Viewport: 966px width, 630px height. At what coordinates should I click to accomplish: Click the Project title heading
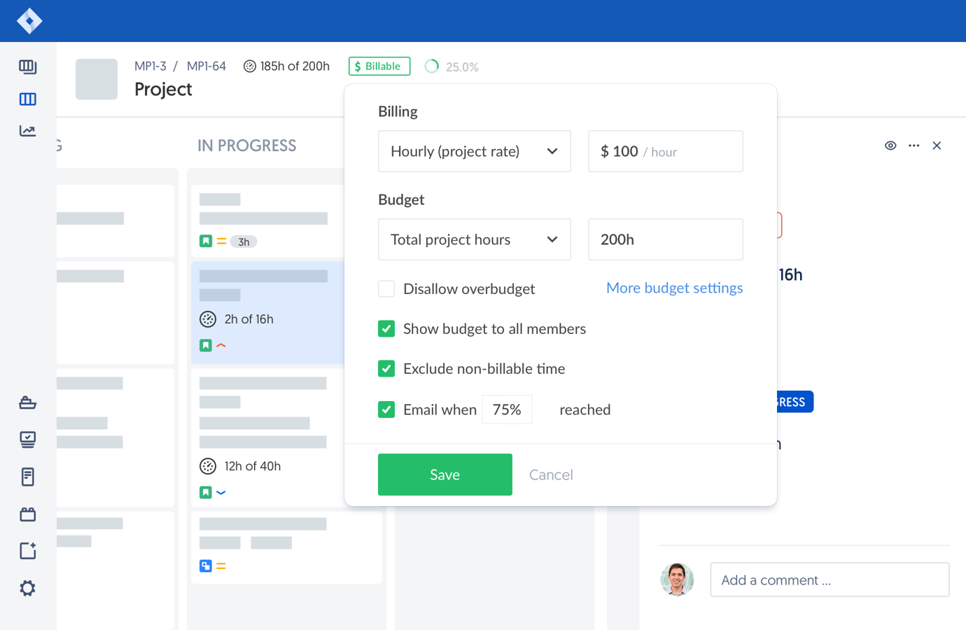point(163,90)
